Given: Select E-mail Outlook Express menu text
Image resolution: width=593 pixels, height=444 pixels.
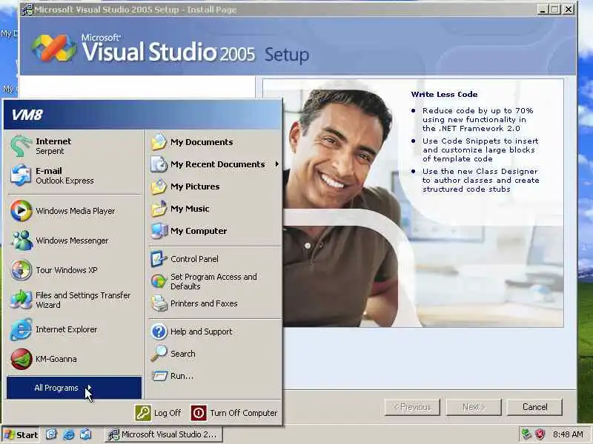Looking at the screenshot, I should coord(64,175).
